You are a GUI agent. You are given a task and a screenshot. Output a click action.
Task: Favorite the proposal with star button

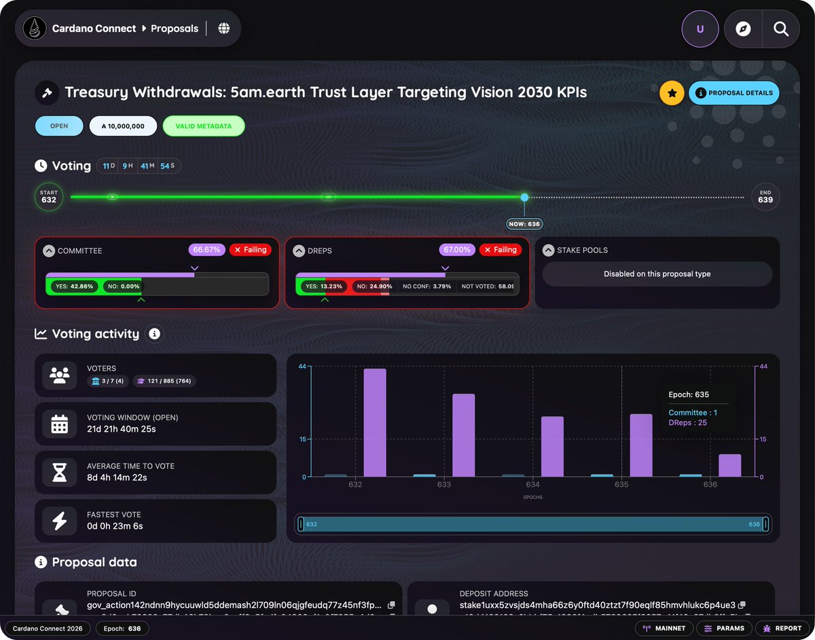tap(672, 93)
